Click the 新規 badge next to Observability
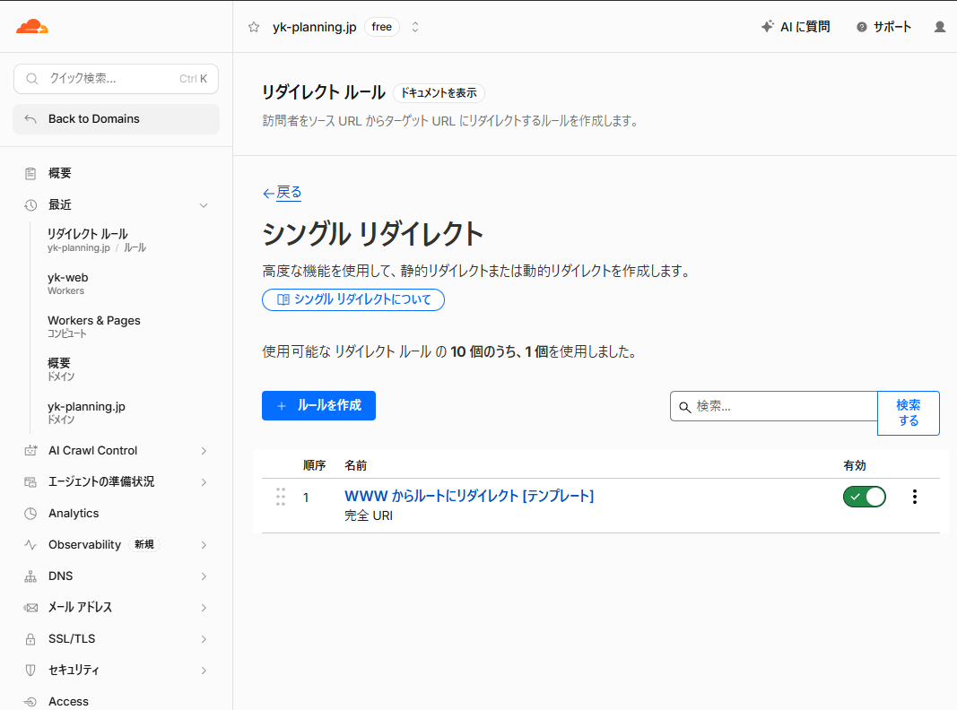This screenshot has height=710, width=957. coord(144,545)
